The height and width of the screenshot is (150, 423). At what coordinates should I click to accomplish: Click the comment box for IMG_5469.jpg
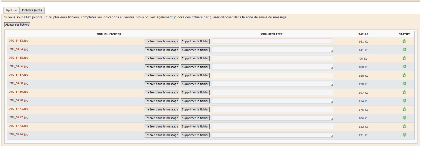[x=272, y=92]
